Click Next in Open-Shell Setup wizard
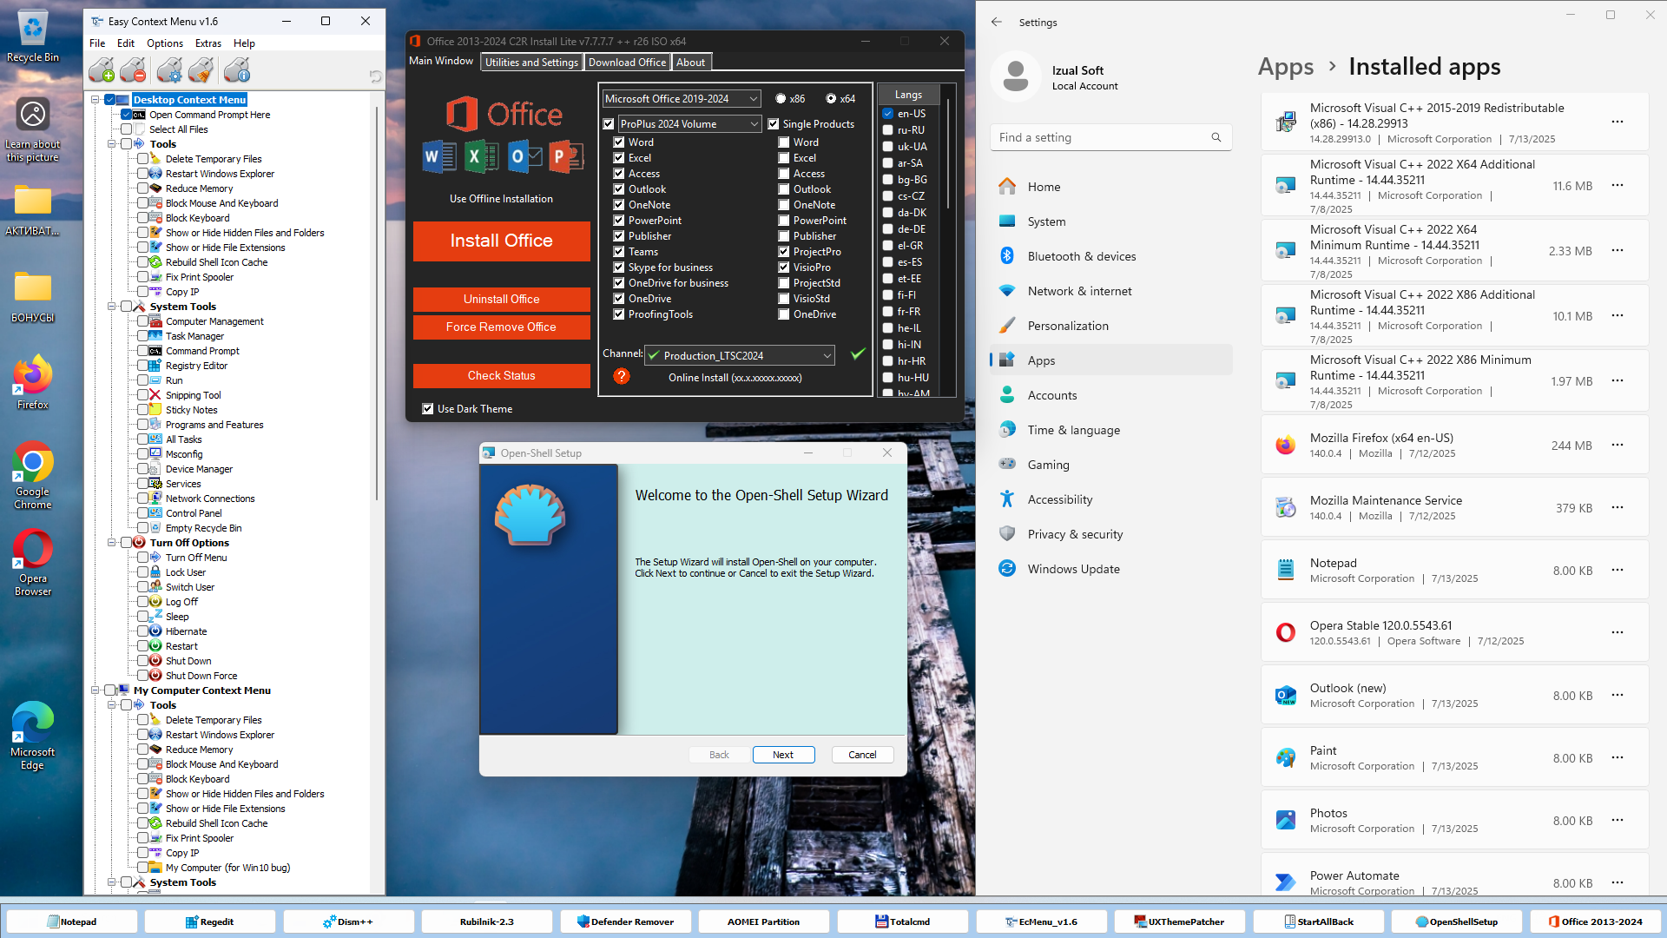1667x938 pixels. pyautogui.click(x=783, y=755)
